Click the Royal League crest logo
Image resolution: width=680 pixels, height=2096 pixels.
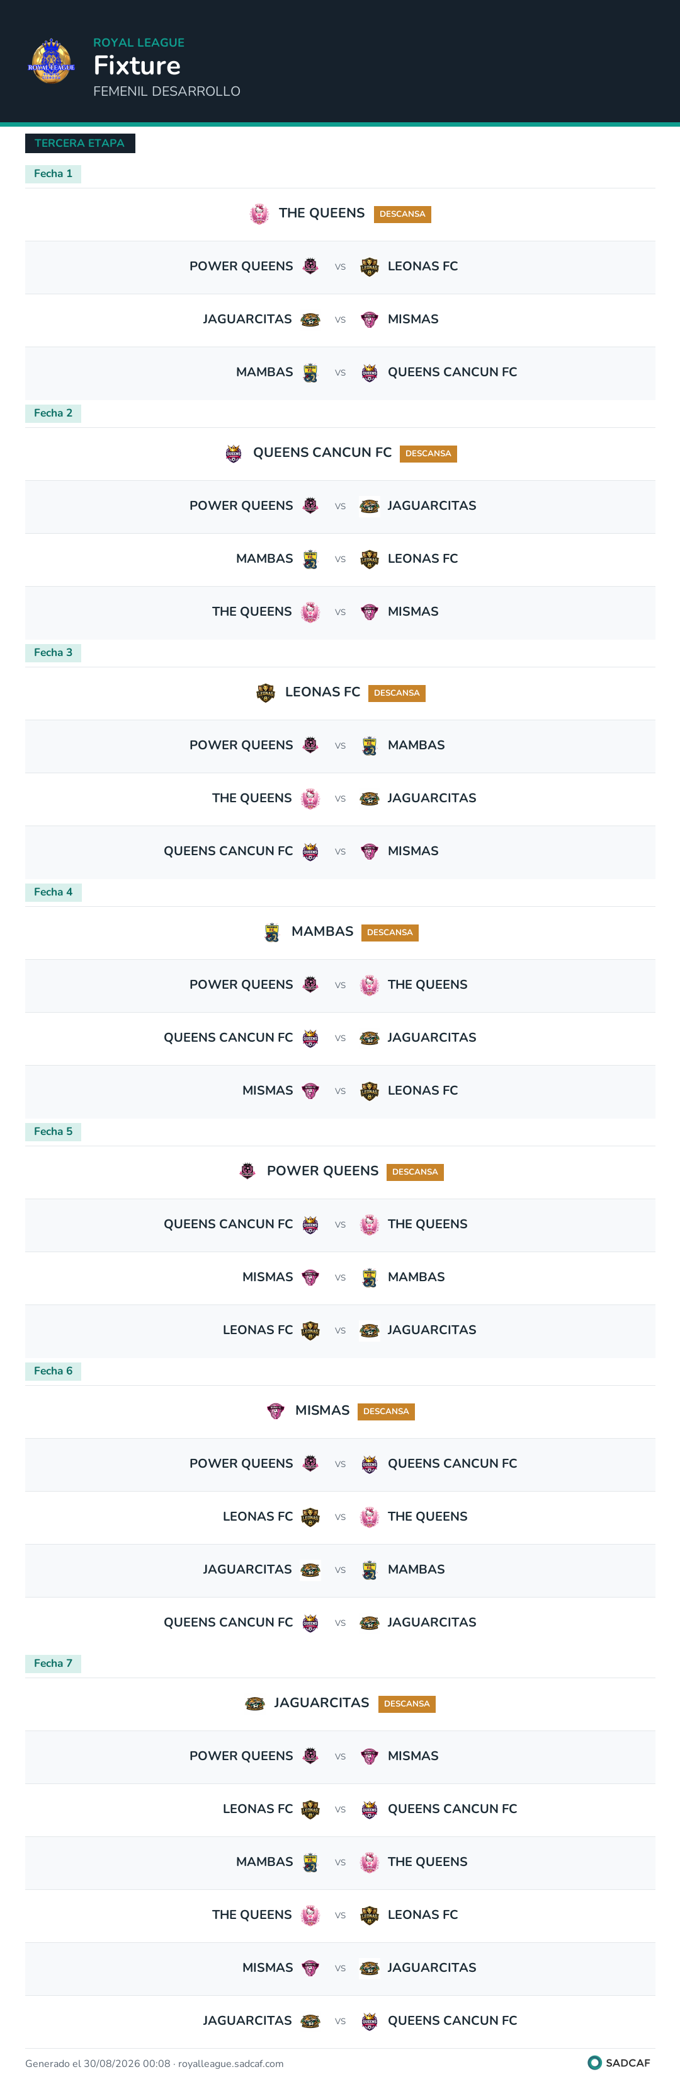[51, 61]
